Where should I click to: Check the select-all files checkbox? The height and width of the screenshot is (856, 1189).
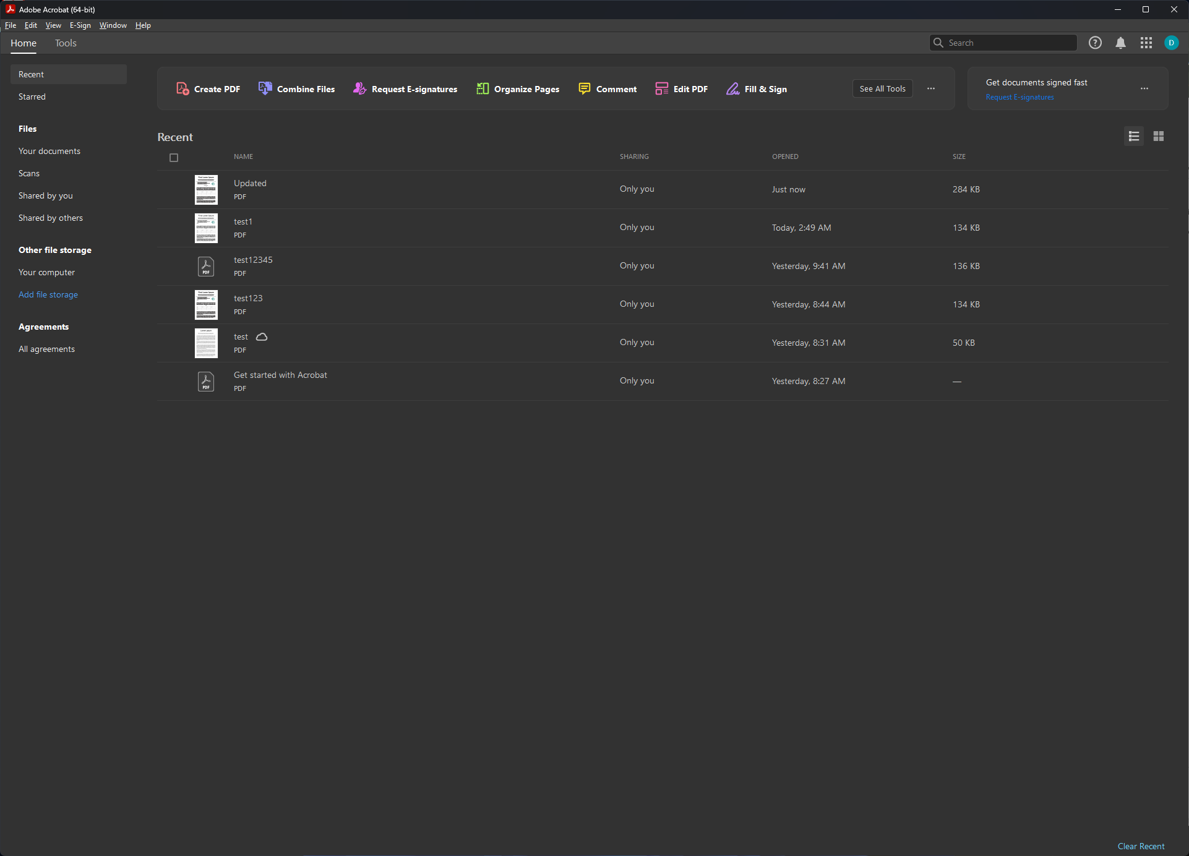[174, 158]
